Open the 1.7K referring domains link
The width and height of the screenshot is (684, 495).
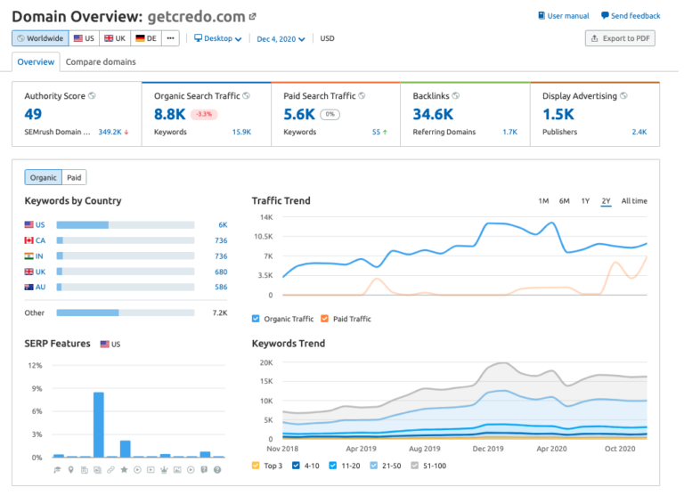point(510,132)
